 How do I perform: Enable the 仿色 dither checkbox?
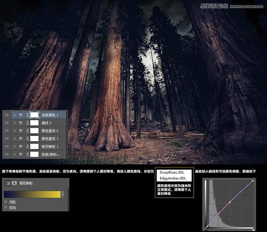tap(6, 202)
